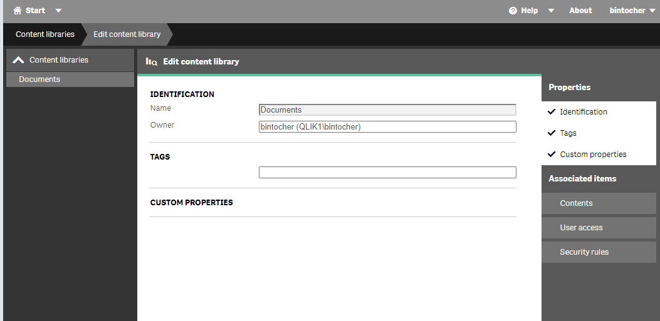
Task: Select the Edit content library breadcrumb
Action: [x=127, y=34]
